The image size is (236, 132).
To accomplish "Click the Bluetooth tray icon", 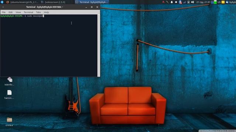I will coord(180,2).
